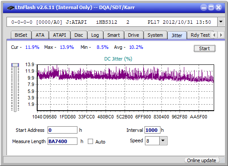Open the ATAPI tab
This screenshot has width=228, height=166.
(x=59, y=35)
